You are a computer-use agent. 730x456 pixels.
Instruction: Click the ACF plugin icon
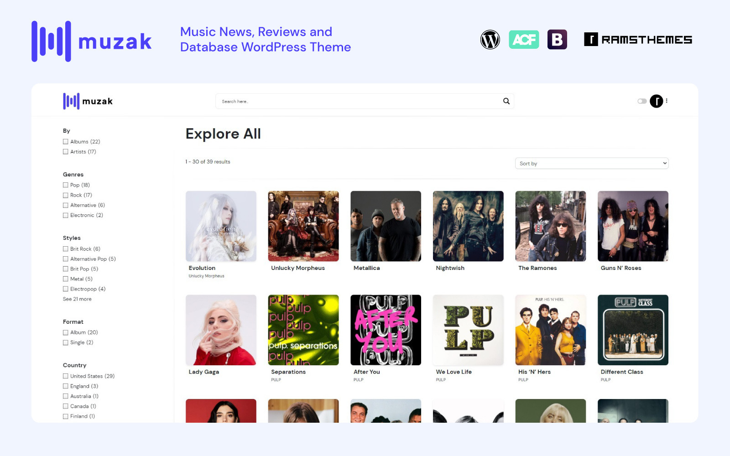pyautogui.click(x=524, y=40)
